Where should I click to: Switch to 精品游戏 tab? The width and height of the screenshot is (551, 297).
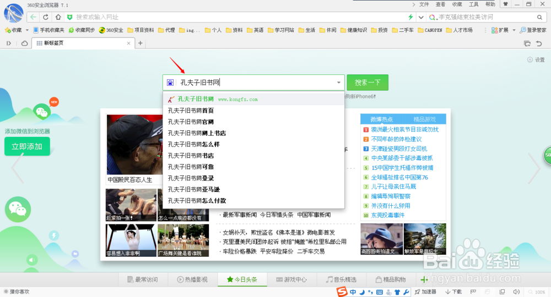point(424,119)
